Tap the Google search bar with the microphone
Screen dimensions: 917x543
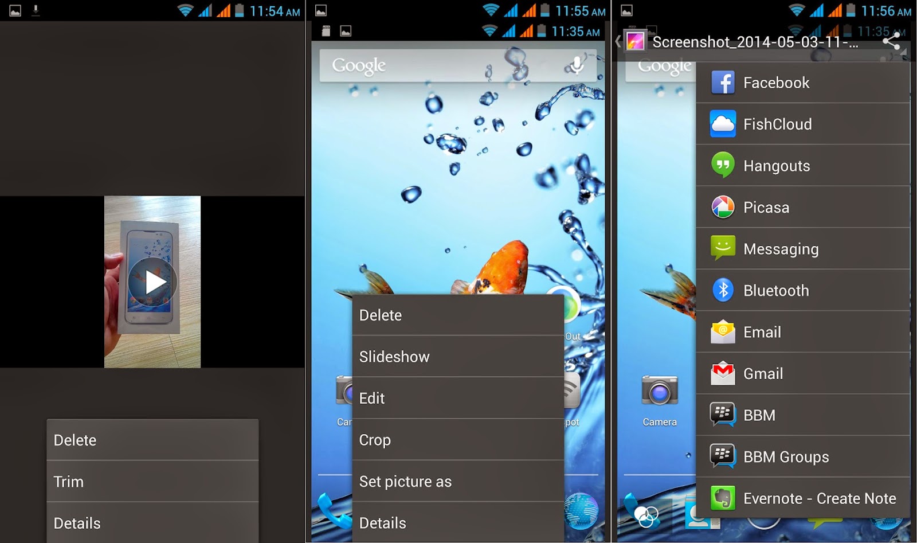(458, 65)
